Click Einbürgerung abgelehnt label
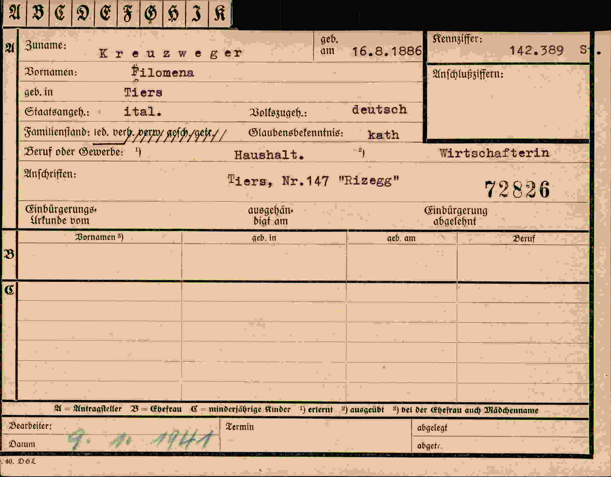Screen dimensions: 611x477 click(455, 216)
